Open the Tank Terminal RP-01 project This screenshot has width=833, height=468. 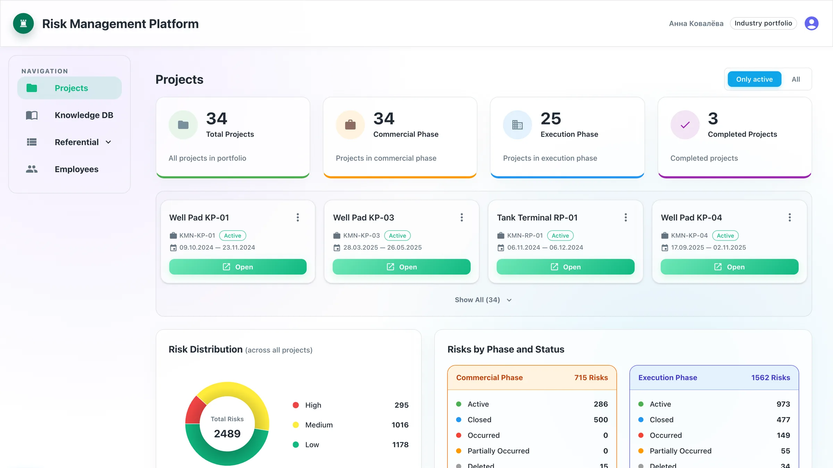point(565,267)
